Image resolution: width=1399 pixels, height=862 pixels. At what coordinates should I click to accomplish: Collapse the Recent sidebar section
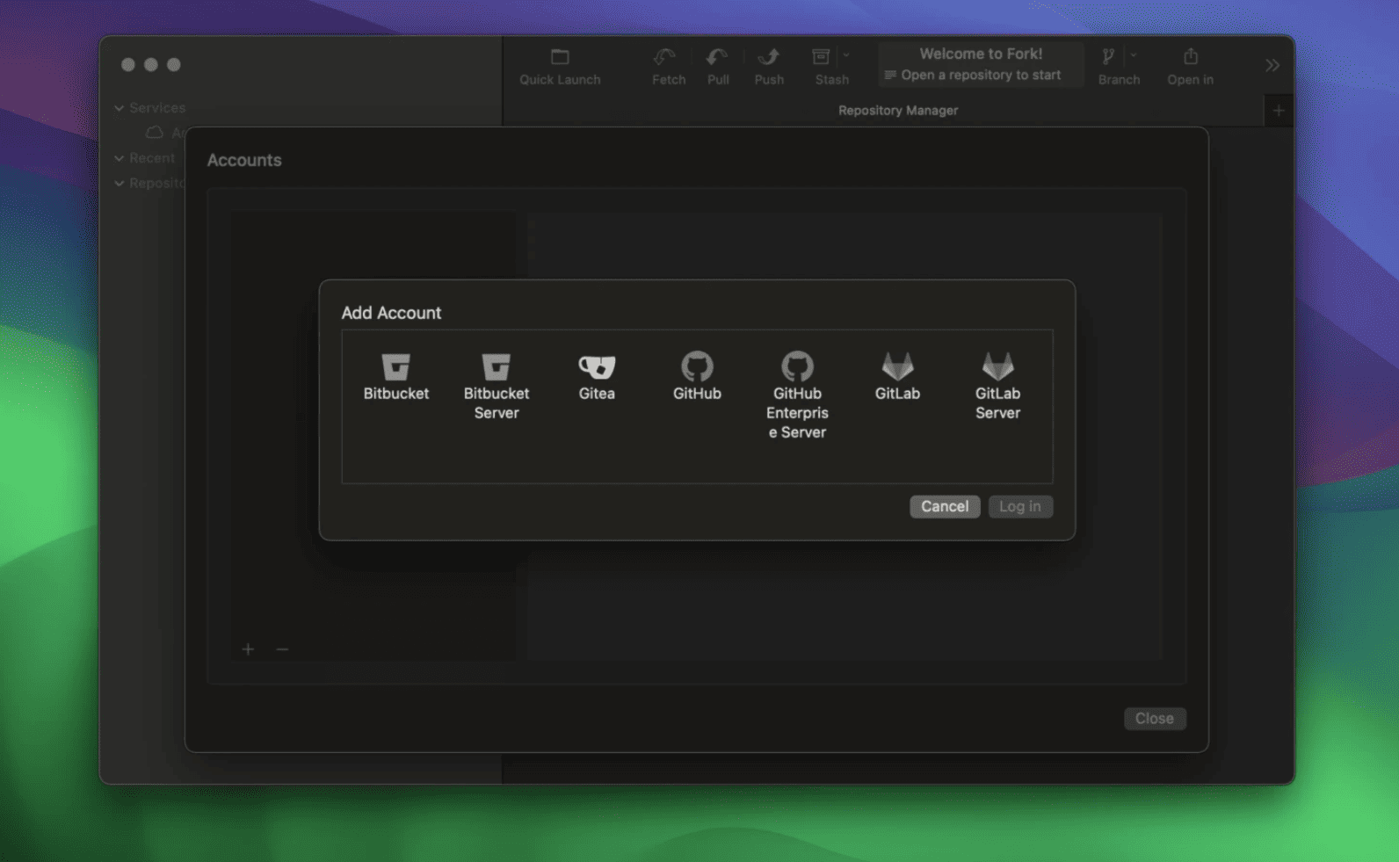(120, 158)
